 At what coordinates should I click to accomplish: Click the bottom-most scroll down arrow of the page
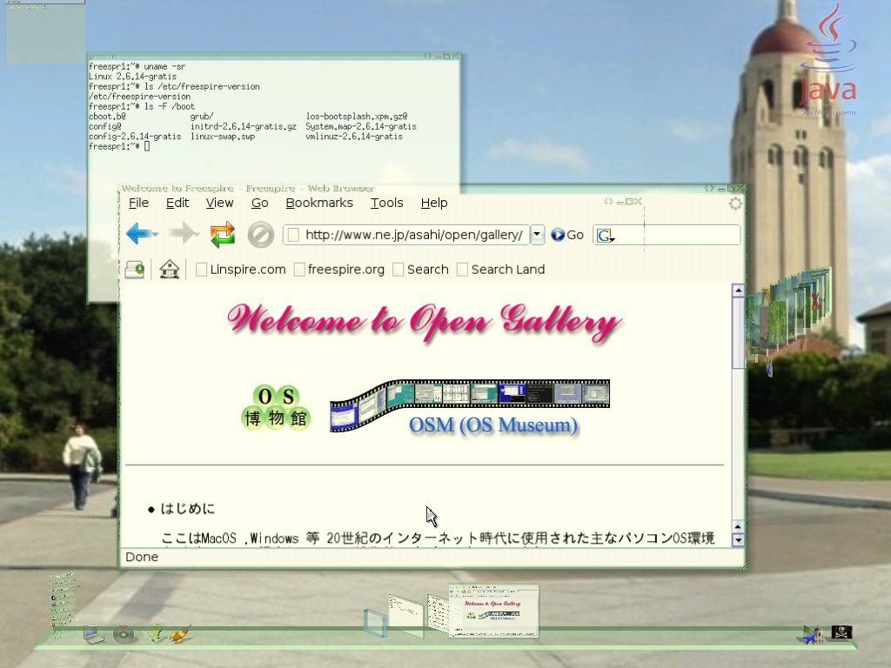(738, 539)
